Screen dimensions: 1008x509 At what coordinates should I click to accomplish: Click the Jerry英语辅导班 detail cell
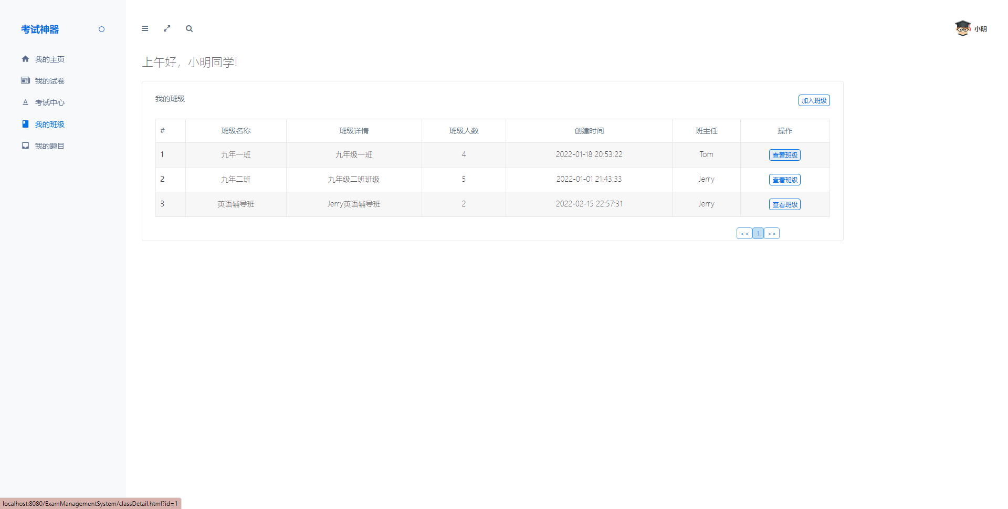point(354,204)
